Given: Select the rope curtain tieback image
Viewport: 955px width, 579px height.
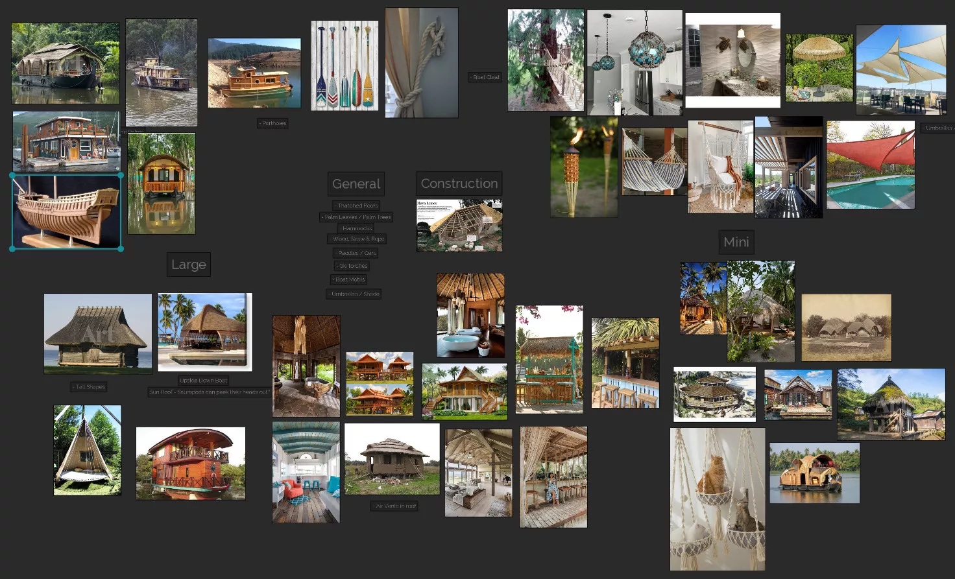Looking at the screenshot, I should (x=421, y=63).
